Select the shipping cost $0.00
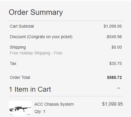This screenshot has width=131, height=117. (117, 47)
